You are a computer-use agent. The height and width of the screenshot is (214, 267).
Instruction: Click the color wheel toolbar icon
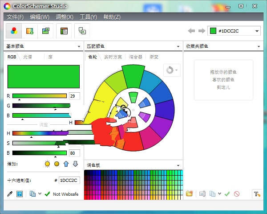click(14, 31)
